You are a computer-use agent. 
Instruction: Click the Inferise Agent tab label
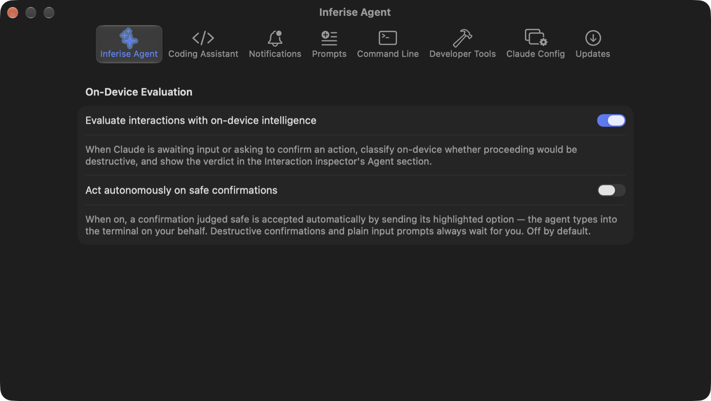tap(129, 54)
